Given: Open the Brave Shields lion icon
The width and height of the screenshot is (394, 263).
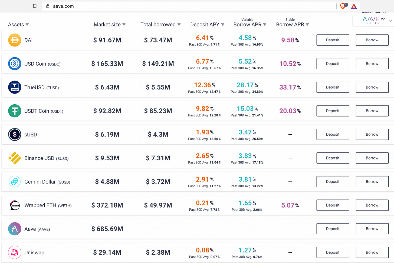Looking at the screenshot, I should 343,6.
